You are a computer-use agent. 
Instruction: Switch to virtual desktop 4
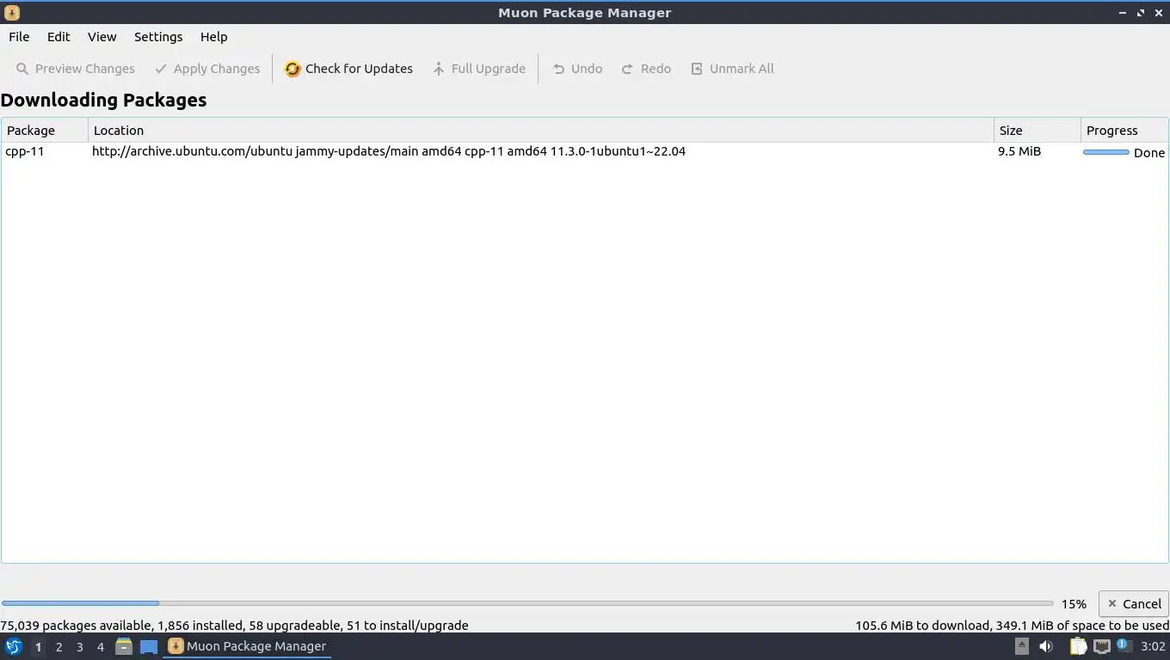tap(100, 647)
